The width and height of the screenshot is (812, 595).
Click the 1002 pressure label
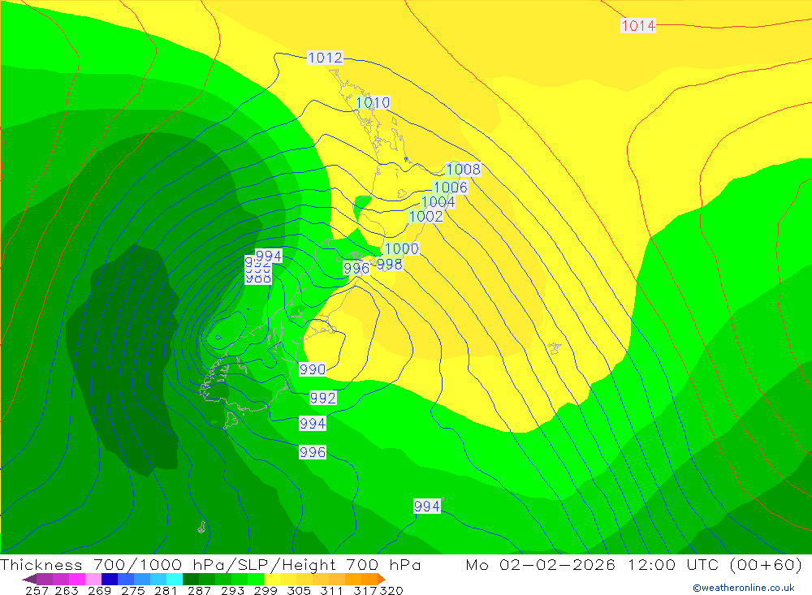click(425, 216)
